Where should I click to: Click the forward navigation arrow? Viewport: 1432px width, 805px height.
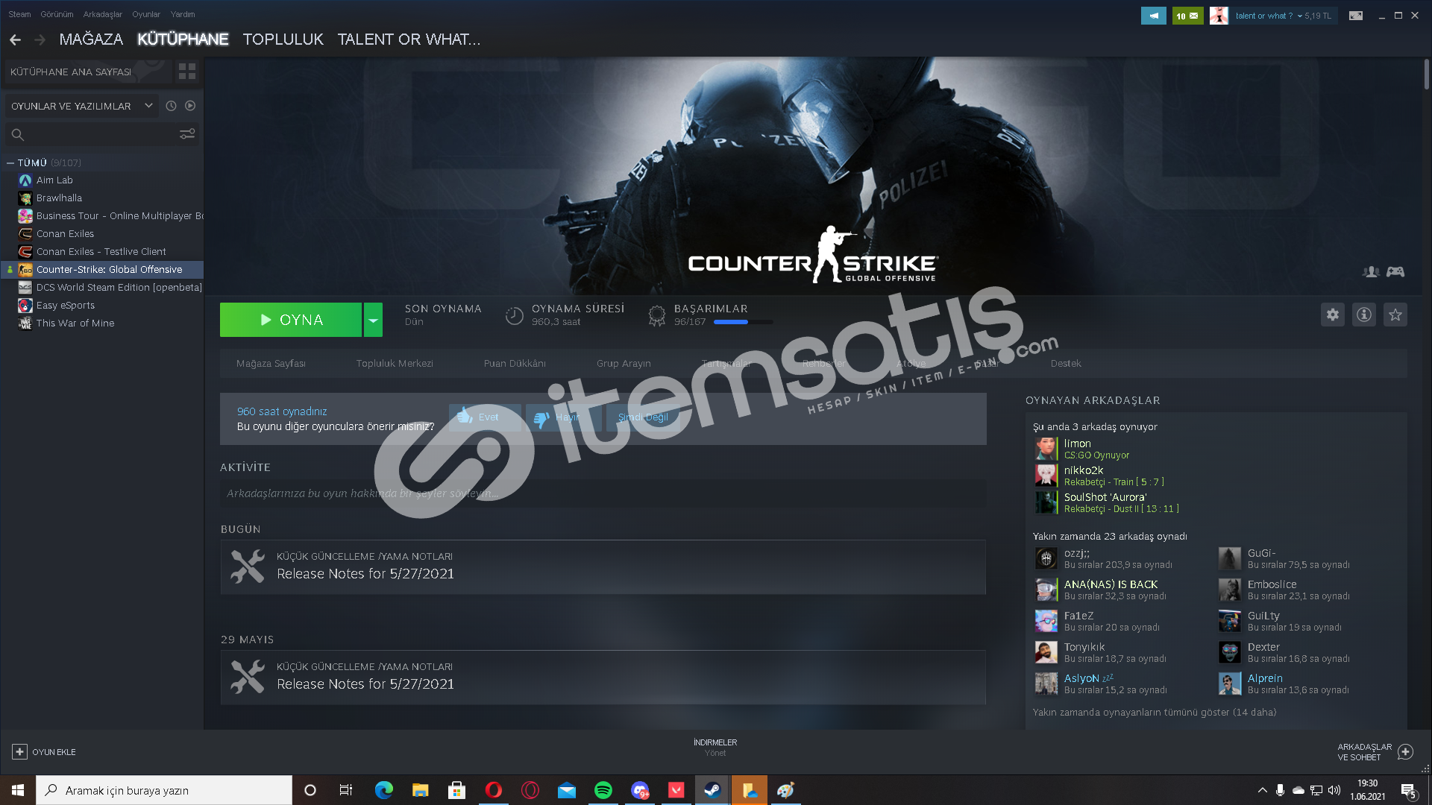[x=40, y=40]
